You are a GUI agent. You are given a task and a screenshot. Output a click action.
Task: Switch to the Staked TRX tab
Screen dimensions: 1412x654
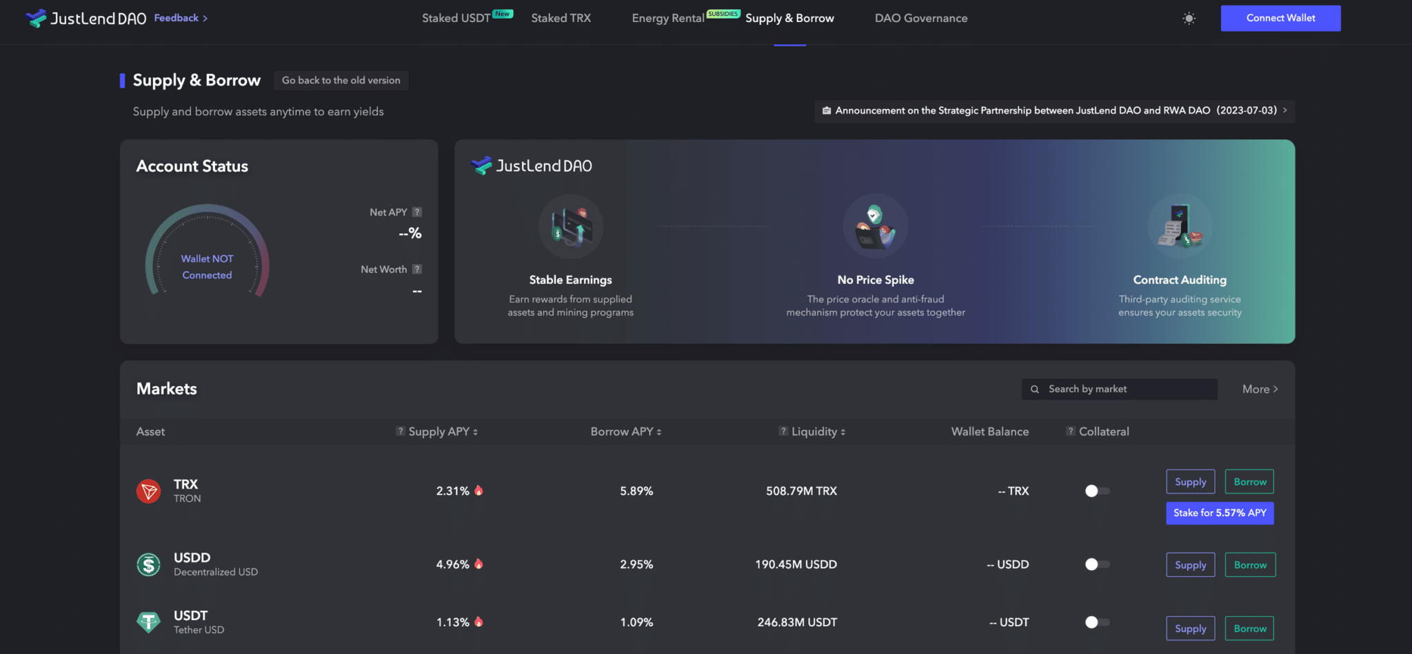561,18
